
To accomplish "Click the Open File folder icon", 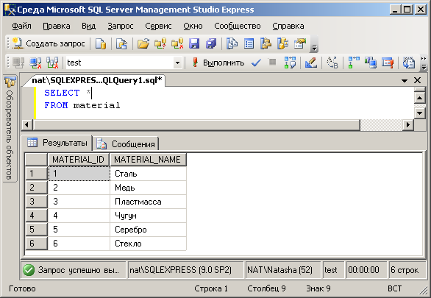I will click(x=143, y=43).
